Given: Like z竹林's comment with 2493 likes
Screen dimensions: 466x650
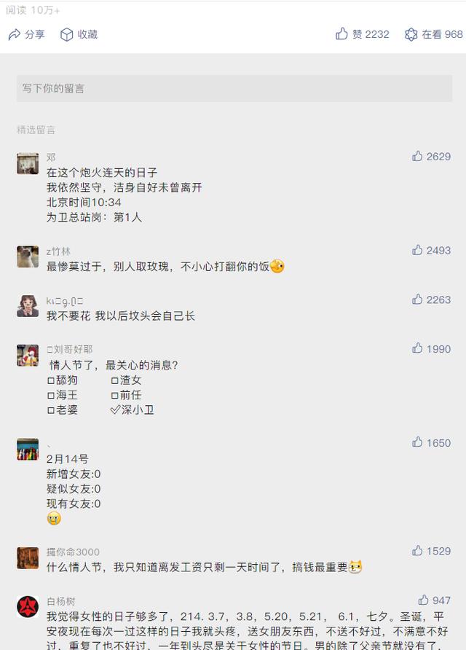Looking at the screenshot, I should coord(417,250).
